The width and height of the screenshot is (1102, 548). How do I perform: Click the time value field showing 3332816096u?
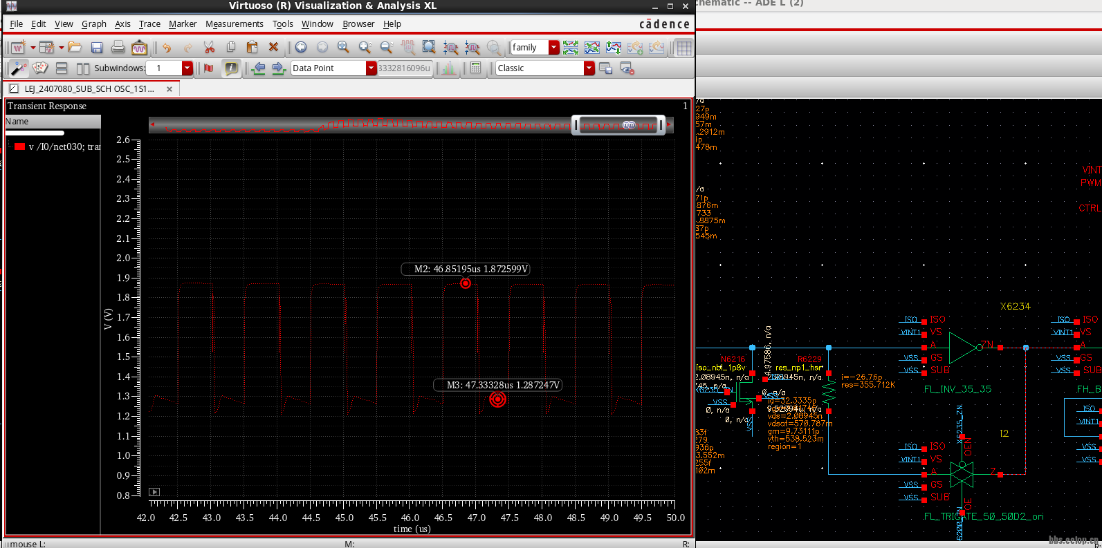tap(405, 68)
